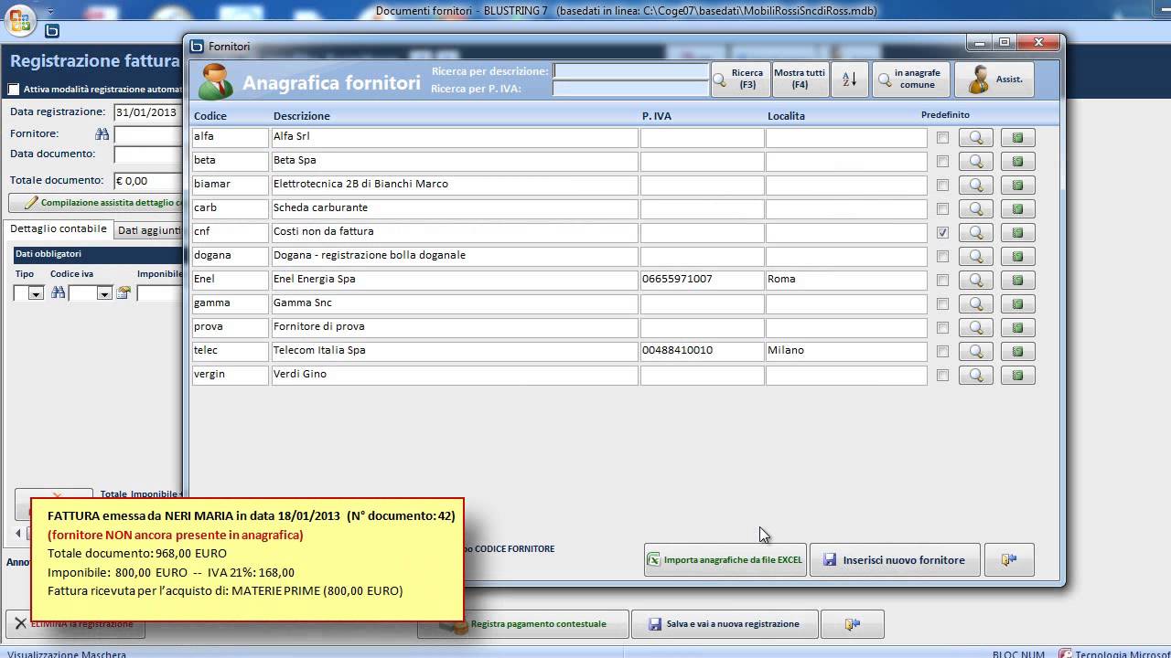Select the Enel P. IVA 06655971007 cell

coord(702,280)
